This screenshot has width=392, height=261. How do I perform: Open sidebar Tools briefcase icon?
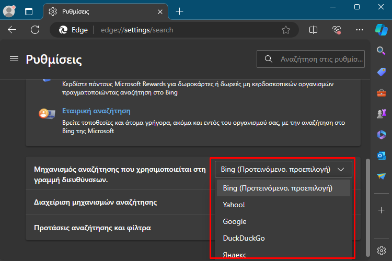(x=381, y=93)
